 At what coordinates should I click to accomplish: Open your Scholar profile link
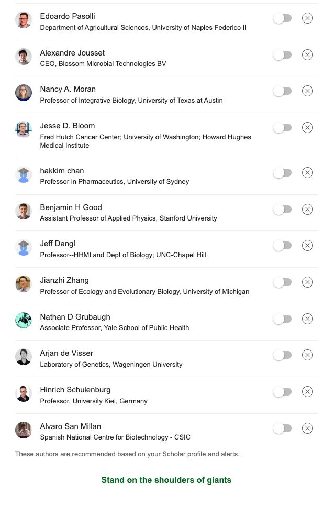196,454
